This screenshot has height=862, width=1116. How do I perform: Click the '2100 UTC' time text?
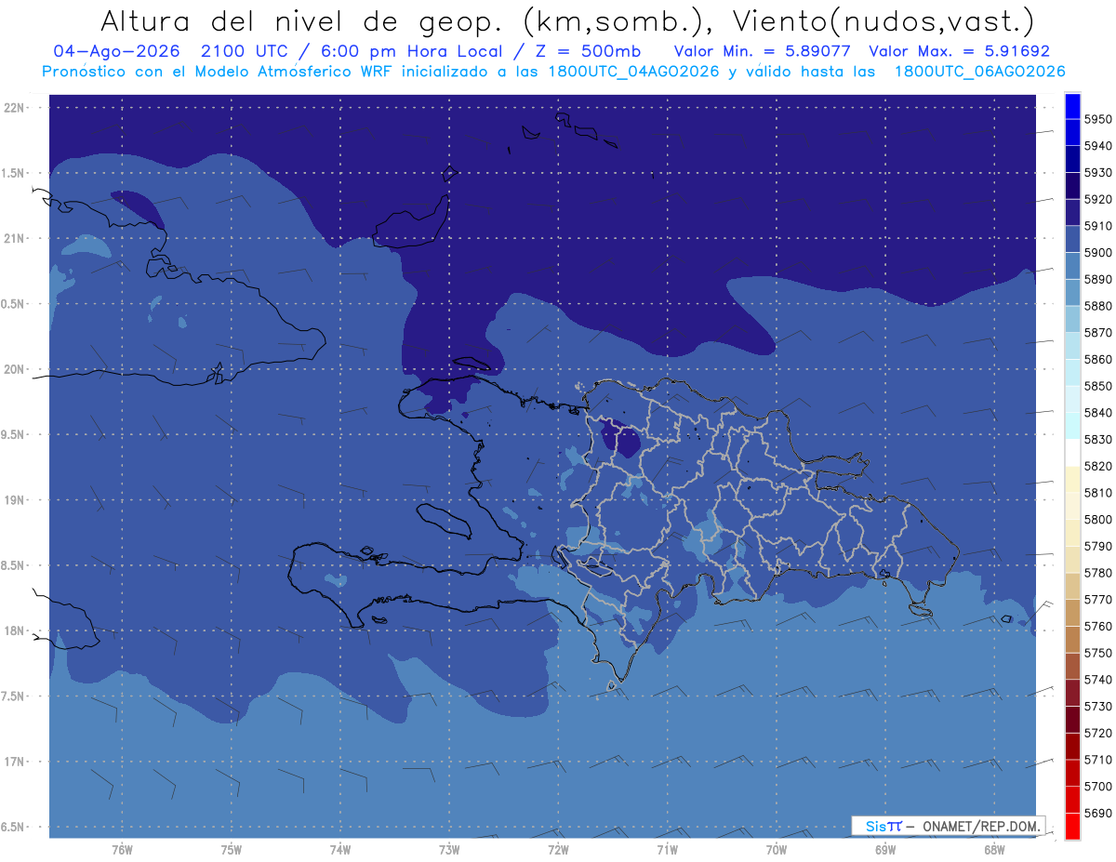click(x=245, y=51)
